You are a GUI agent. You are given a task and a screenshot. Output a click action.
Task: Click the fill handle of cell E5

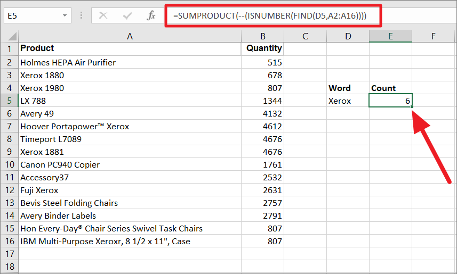tap(412, 107)
